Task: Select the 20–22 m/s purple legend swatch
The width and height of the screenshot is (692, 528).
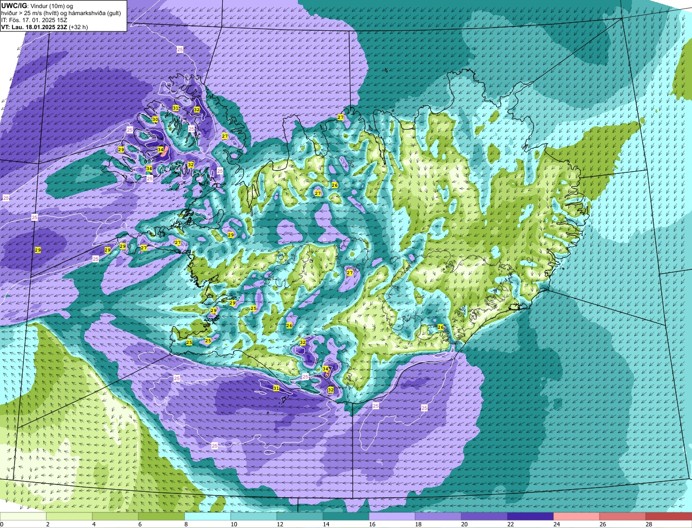Action: click(484, 516)
